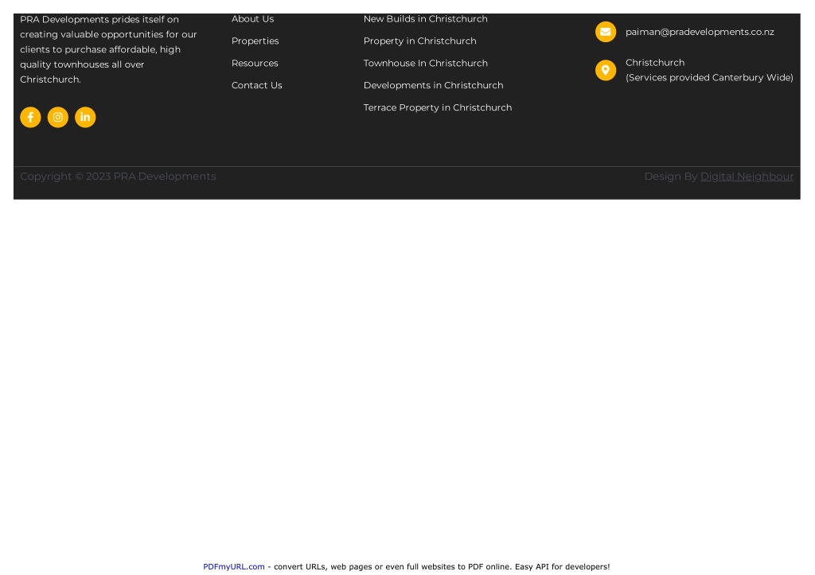The height and width of the screenshot is (575, 815).
Task: Open New Builds in Christchurch link
Action: click(x=426, y=19)
